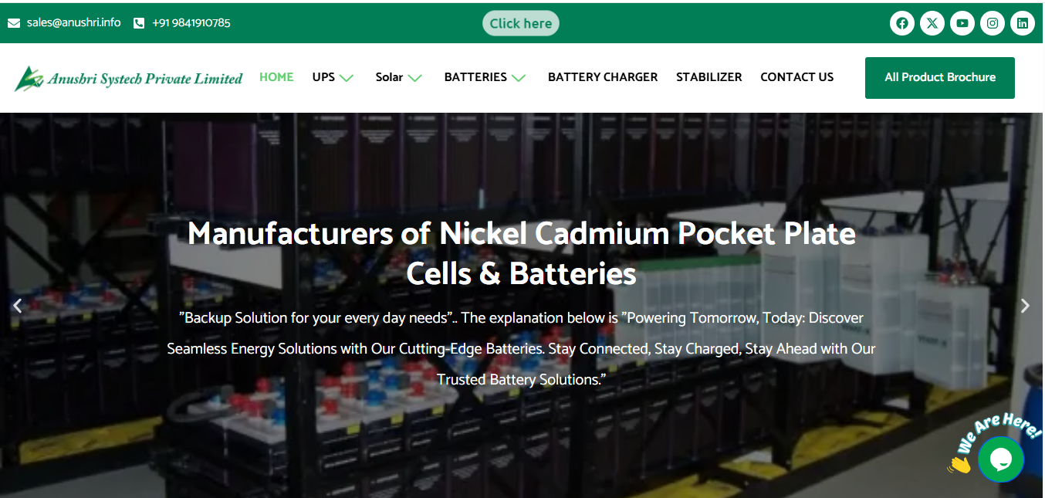Click the envelope email icon
Screen dimensions: 1045x498
(14, 23)
